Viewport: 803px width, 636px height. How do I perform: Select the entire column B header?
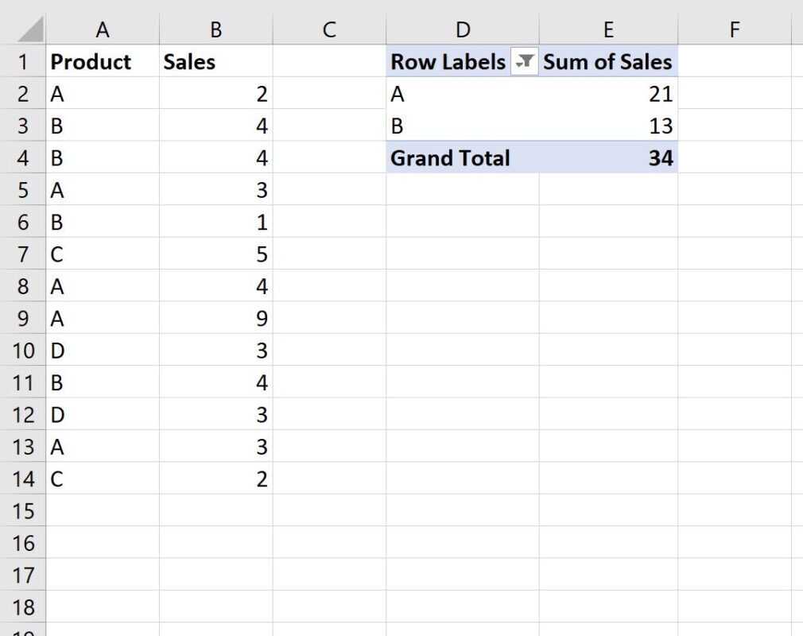pyautogui.click(x=215, y=29)
